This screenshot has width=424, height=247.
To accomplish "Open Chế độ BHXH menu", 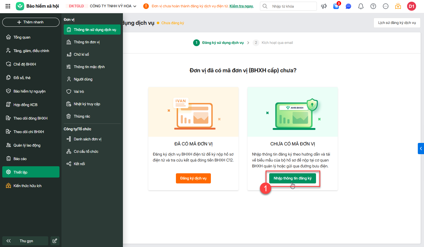I will 31,64.
